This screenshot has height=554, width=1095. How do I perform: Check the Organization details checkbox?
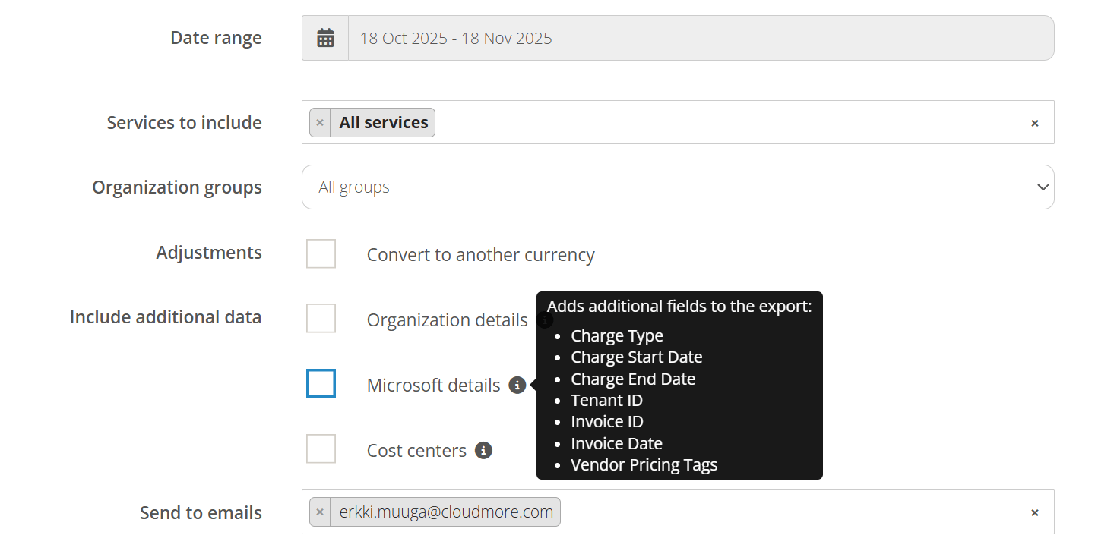[321, 318]
